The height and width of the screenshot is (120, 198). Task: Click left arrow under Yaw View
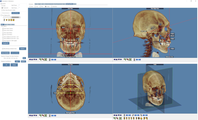30,115
